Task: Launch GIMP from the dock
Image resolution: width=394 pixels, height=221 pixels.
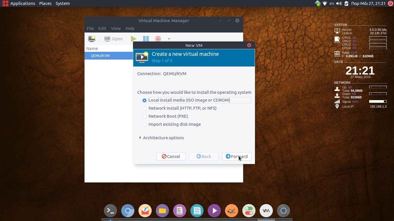Action: (x=232, y=211)
